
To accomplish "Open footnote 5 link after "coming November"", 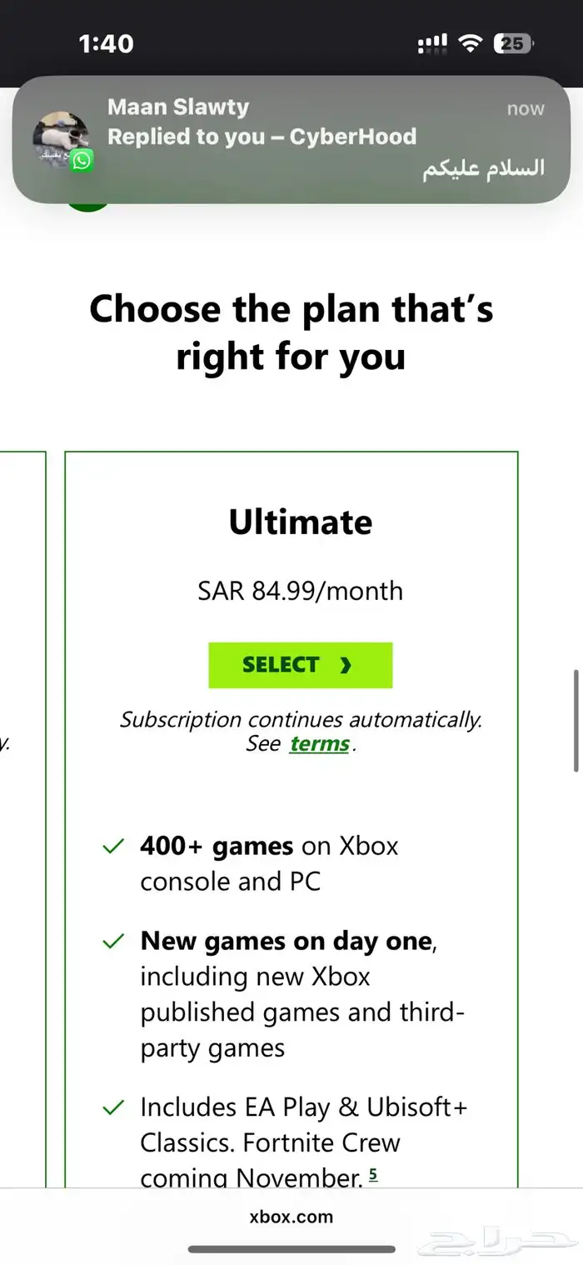I will click(373, 1174).
